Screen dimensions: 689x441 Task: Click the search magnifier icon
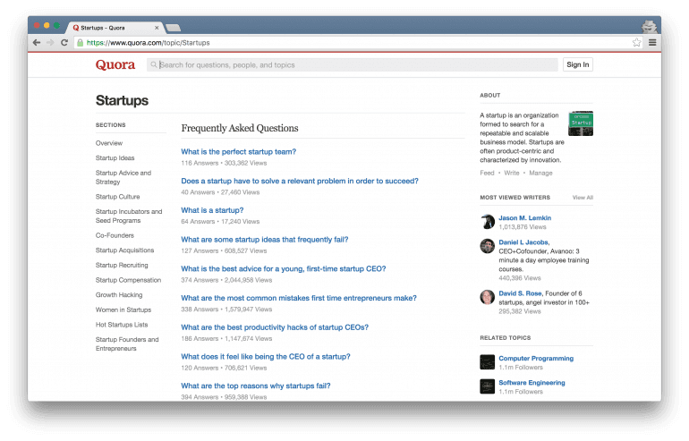click(x=153, y=65)
